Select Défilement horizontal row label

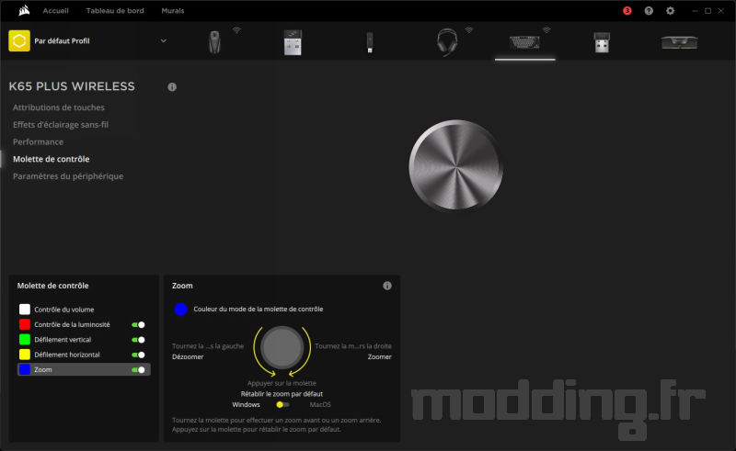point(67,355)
